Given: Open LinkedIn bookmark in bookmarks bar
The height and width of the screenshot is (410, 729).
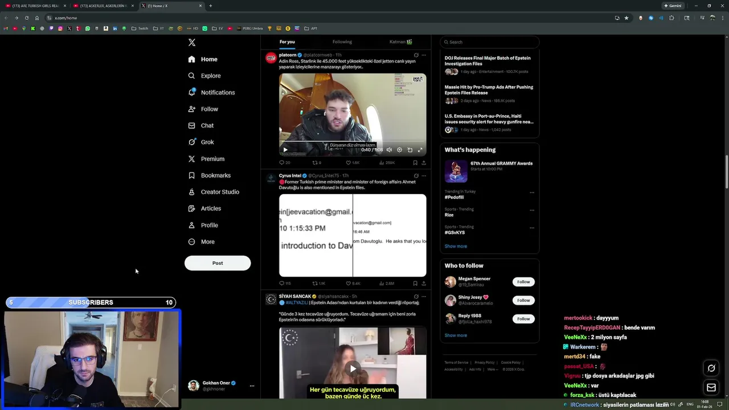Looking at the screenshot, I should 114,28.
